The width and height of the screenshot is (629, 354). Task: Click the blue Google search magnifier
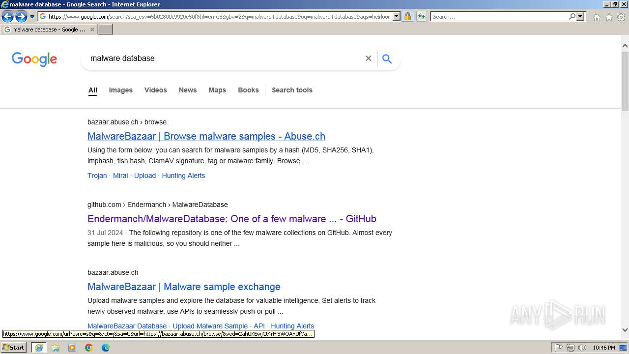click(387, 59)
